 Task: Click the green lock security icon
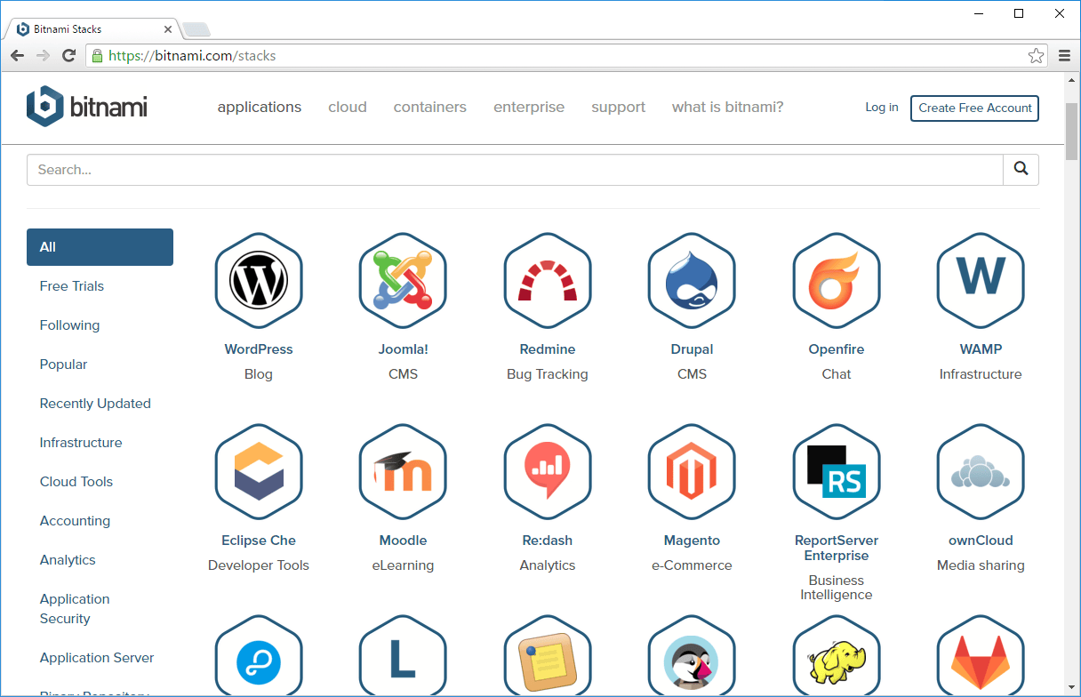[x=97, y=56]
